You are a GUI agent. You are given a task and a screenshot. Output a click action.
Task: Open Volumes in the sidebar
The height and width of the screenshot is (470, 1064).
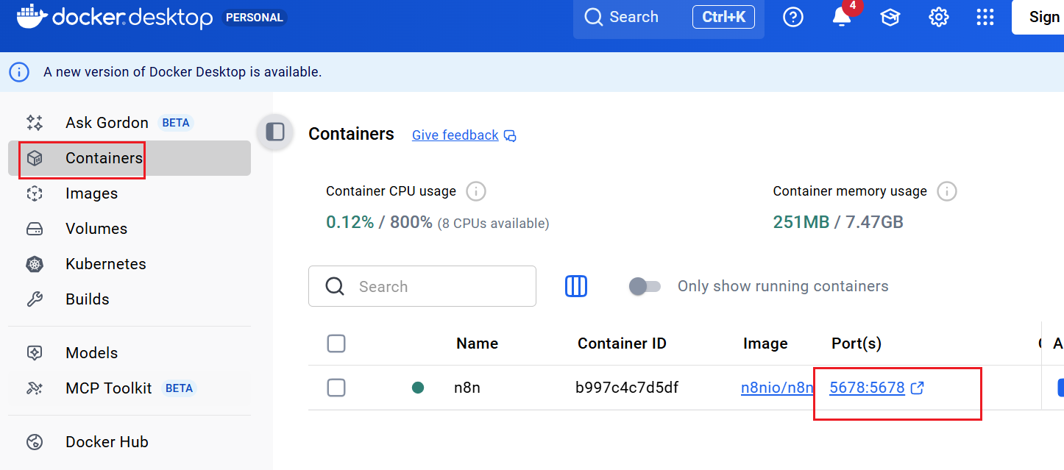coord(130,229)
